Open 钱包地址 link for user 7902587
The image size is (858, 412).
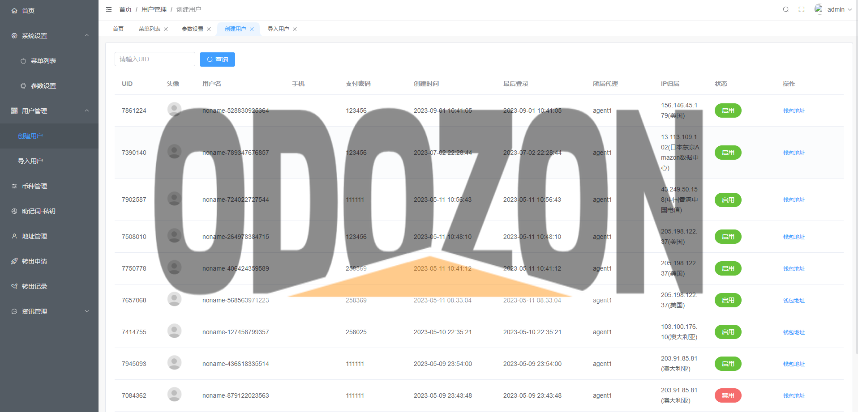coord(794,200)
